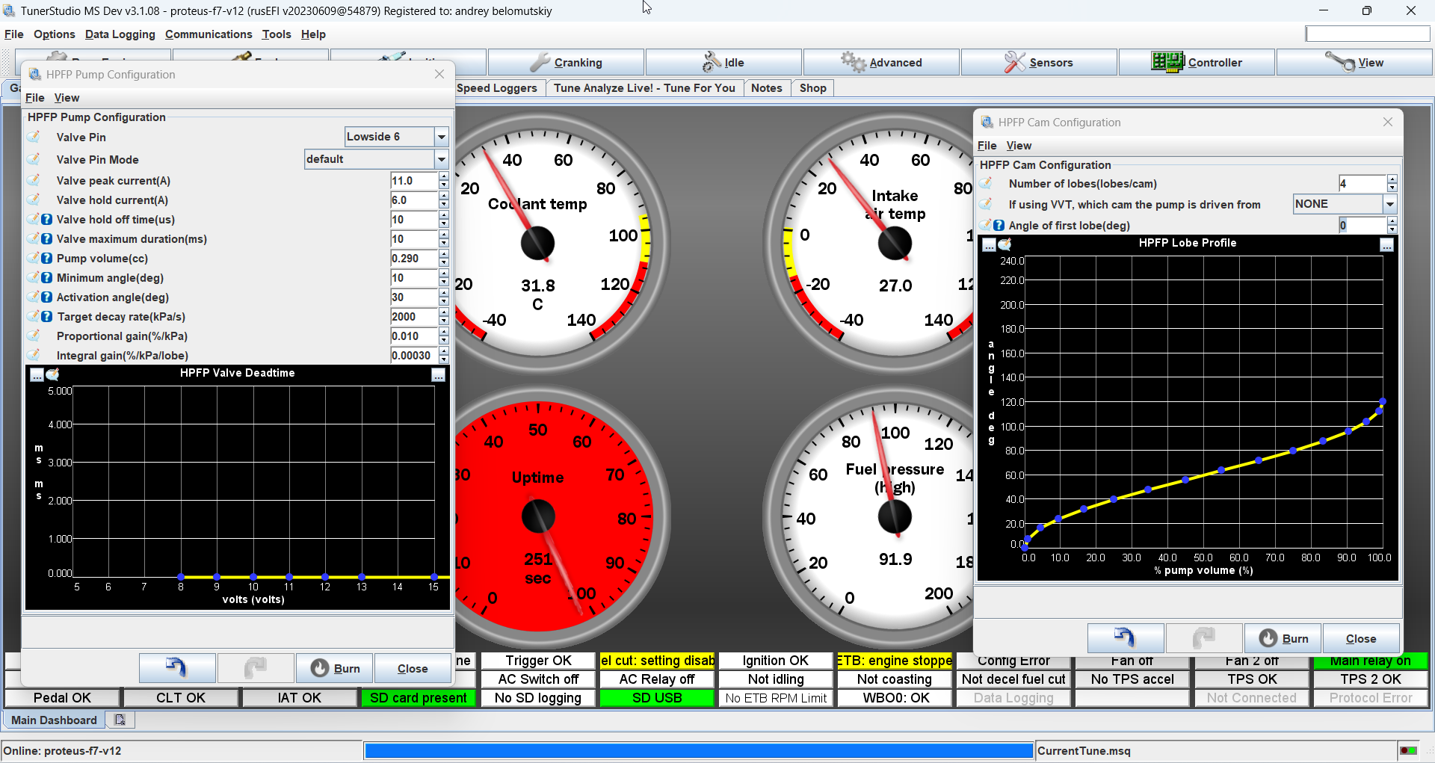This screenshot has height=763, width=1435.
Task: Open note icon on HPFP Lobe Profile chart
Action: [x=1004, y=244]
